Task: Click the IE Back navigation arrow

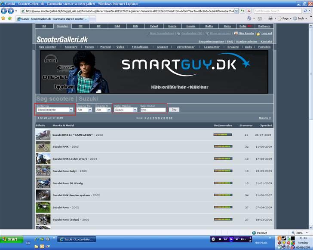Action: coord(4,11)
